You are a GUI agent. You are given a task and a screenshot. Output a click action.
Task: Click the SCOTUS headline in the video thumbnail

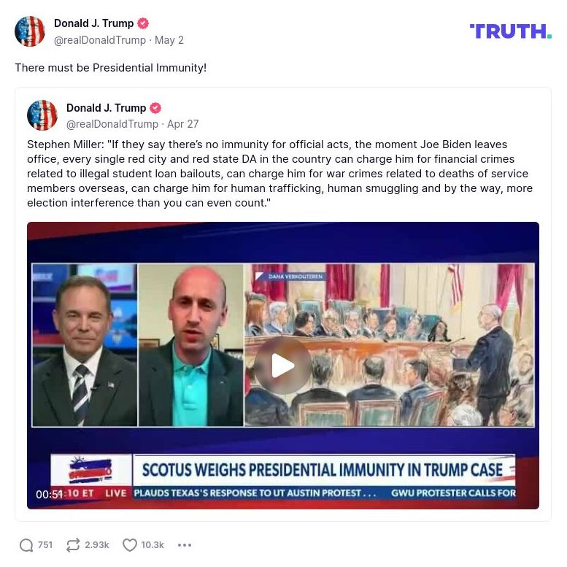click(x=323, y=470)
